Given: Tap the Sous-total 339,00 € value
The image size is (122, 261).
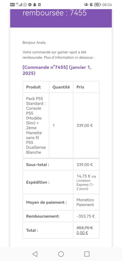Looking at the screenshot, I should pos(84,165).
